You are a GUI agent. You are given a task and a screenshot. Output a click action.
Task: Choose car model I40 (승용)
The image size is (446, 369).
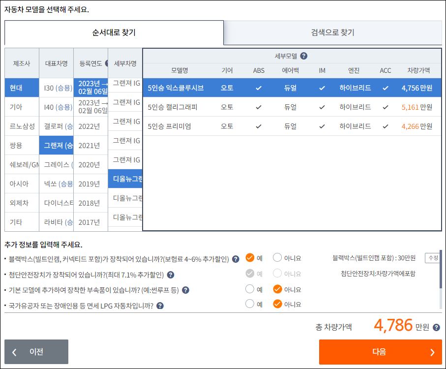click(57, 107)
